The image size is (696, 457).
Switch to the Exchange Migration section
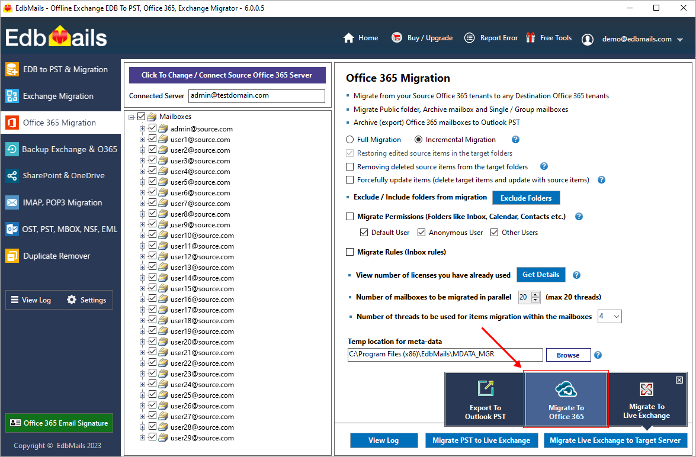click(60, 96)
